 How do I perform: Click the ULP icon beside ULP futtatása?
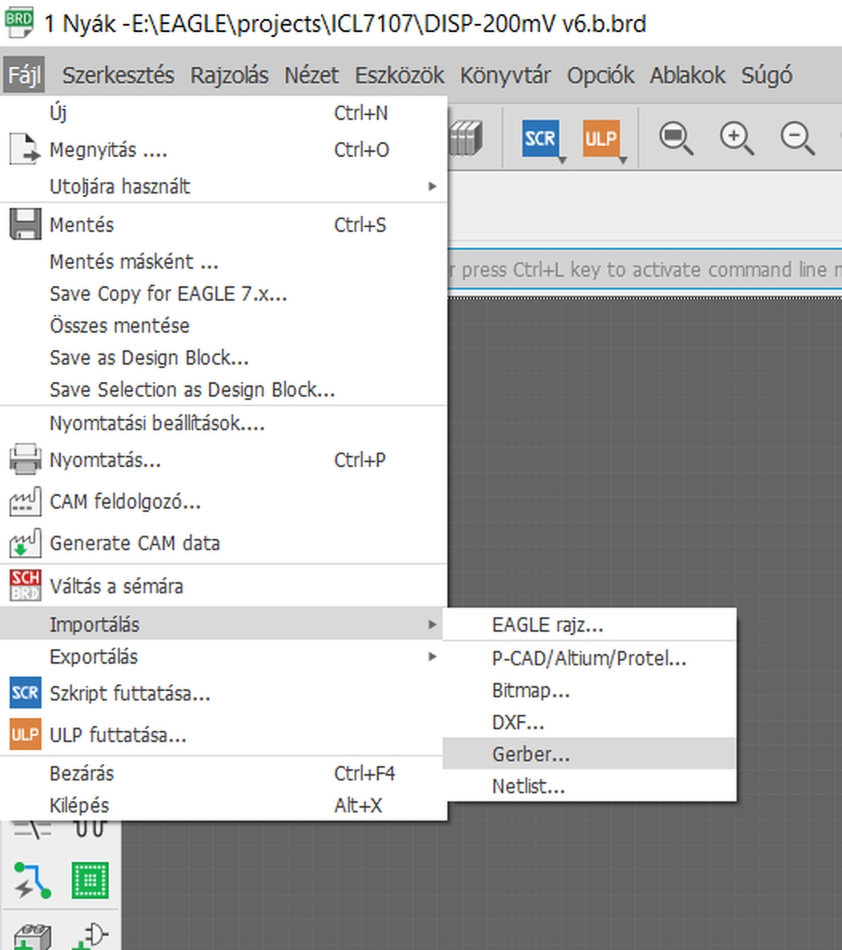click(26, 734)
